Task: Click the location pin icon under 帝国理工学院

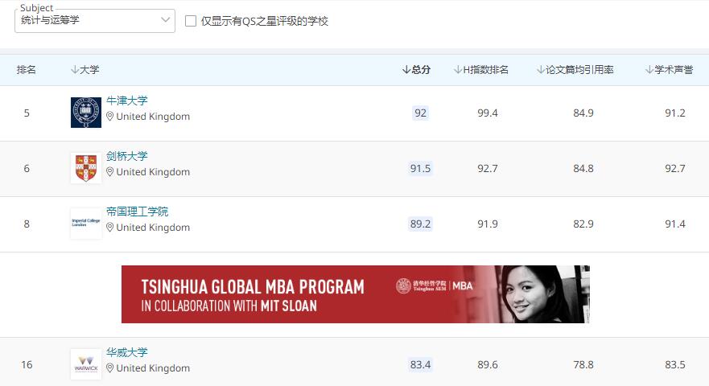Action: pos(110,228)
